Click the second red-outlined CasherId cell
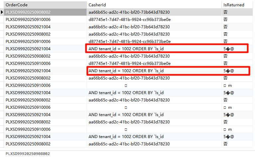Viewport: 255px width, 159px height. (x=126, y=71)
